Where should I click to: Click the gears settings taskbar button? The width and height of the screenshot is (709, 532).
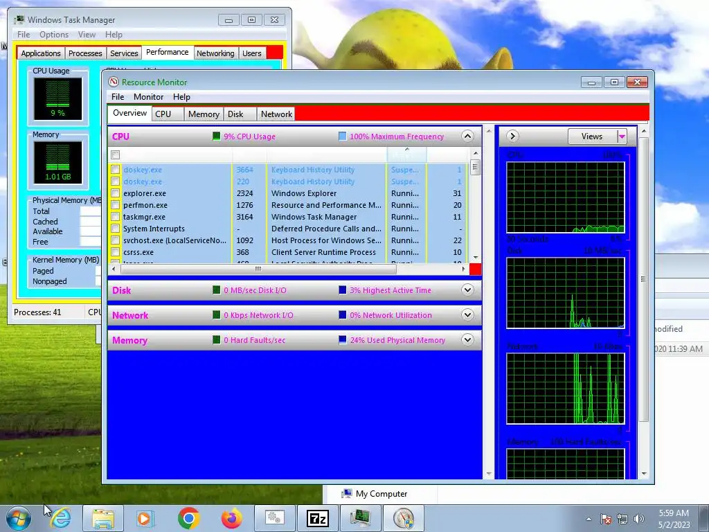(274, 518)
